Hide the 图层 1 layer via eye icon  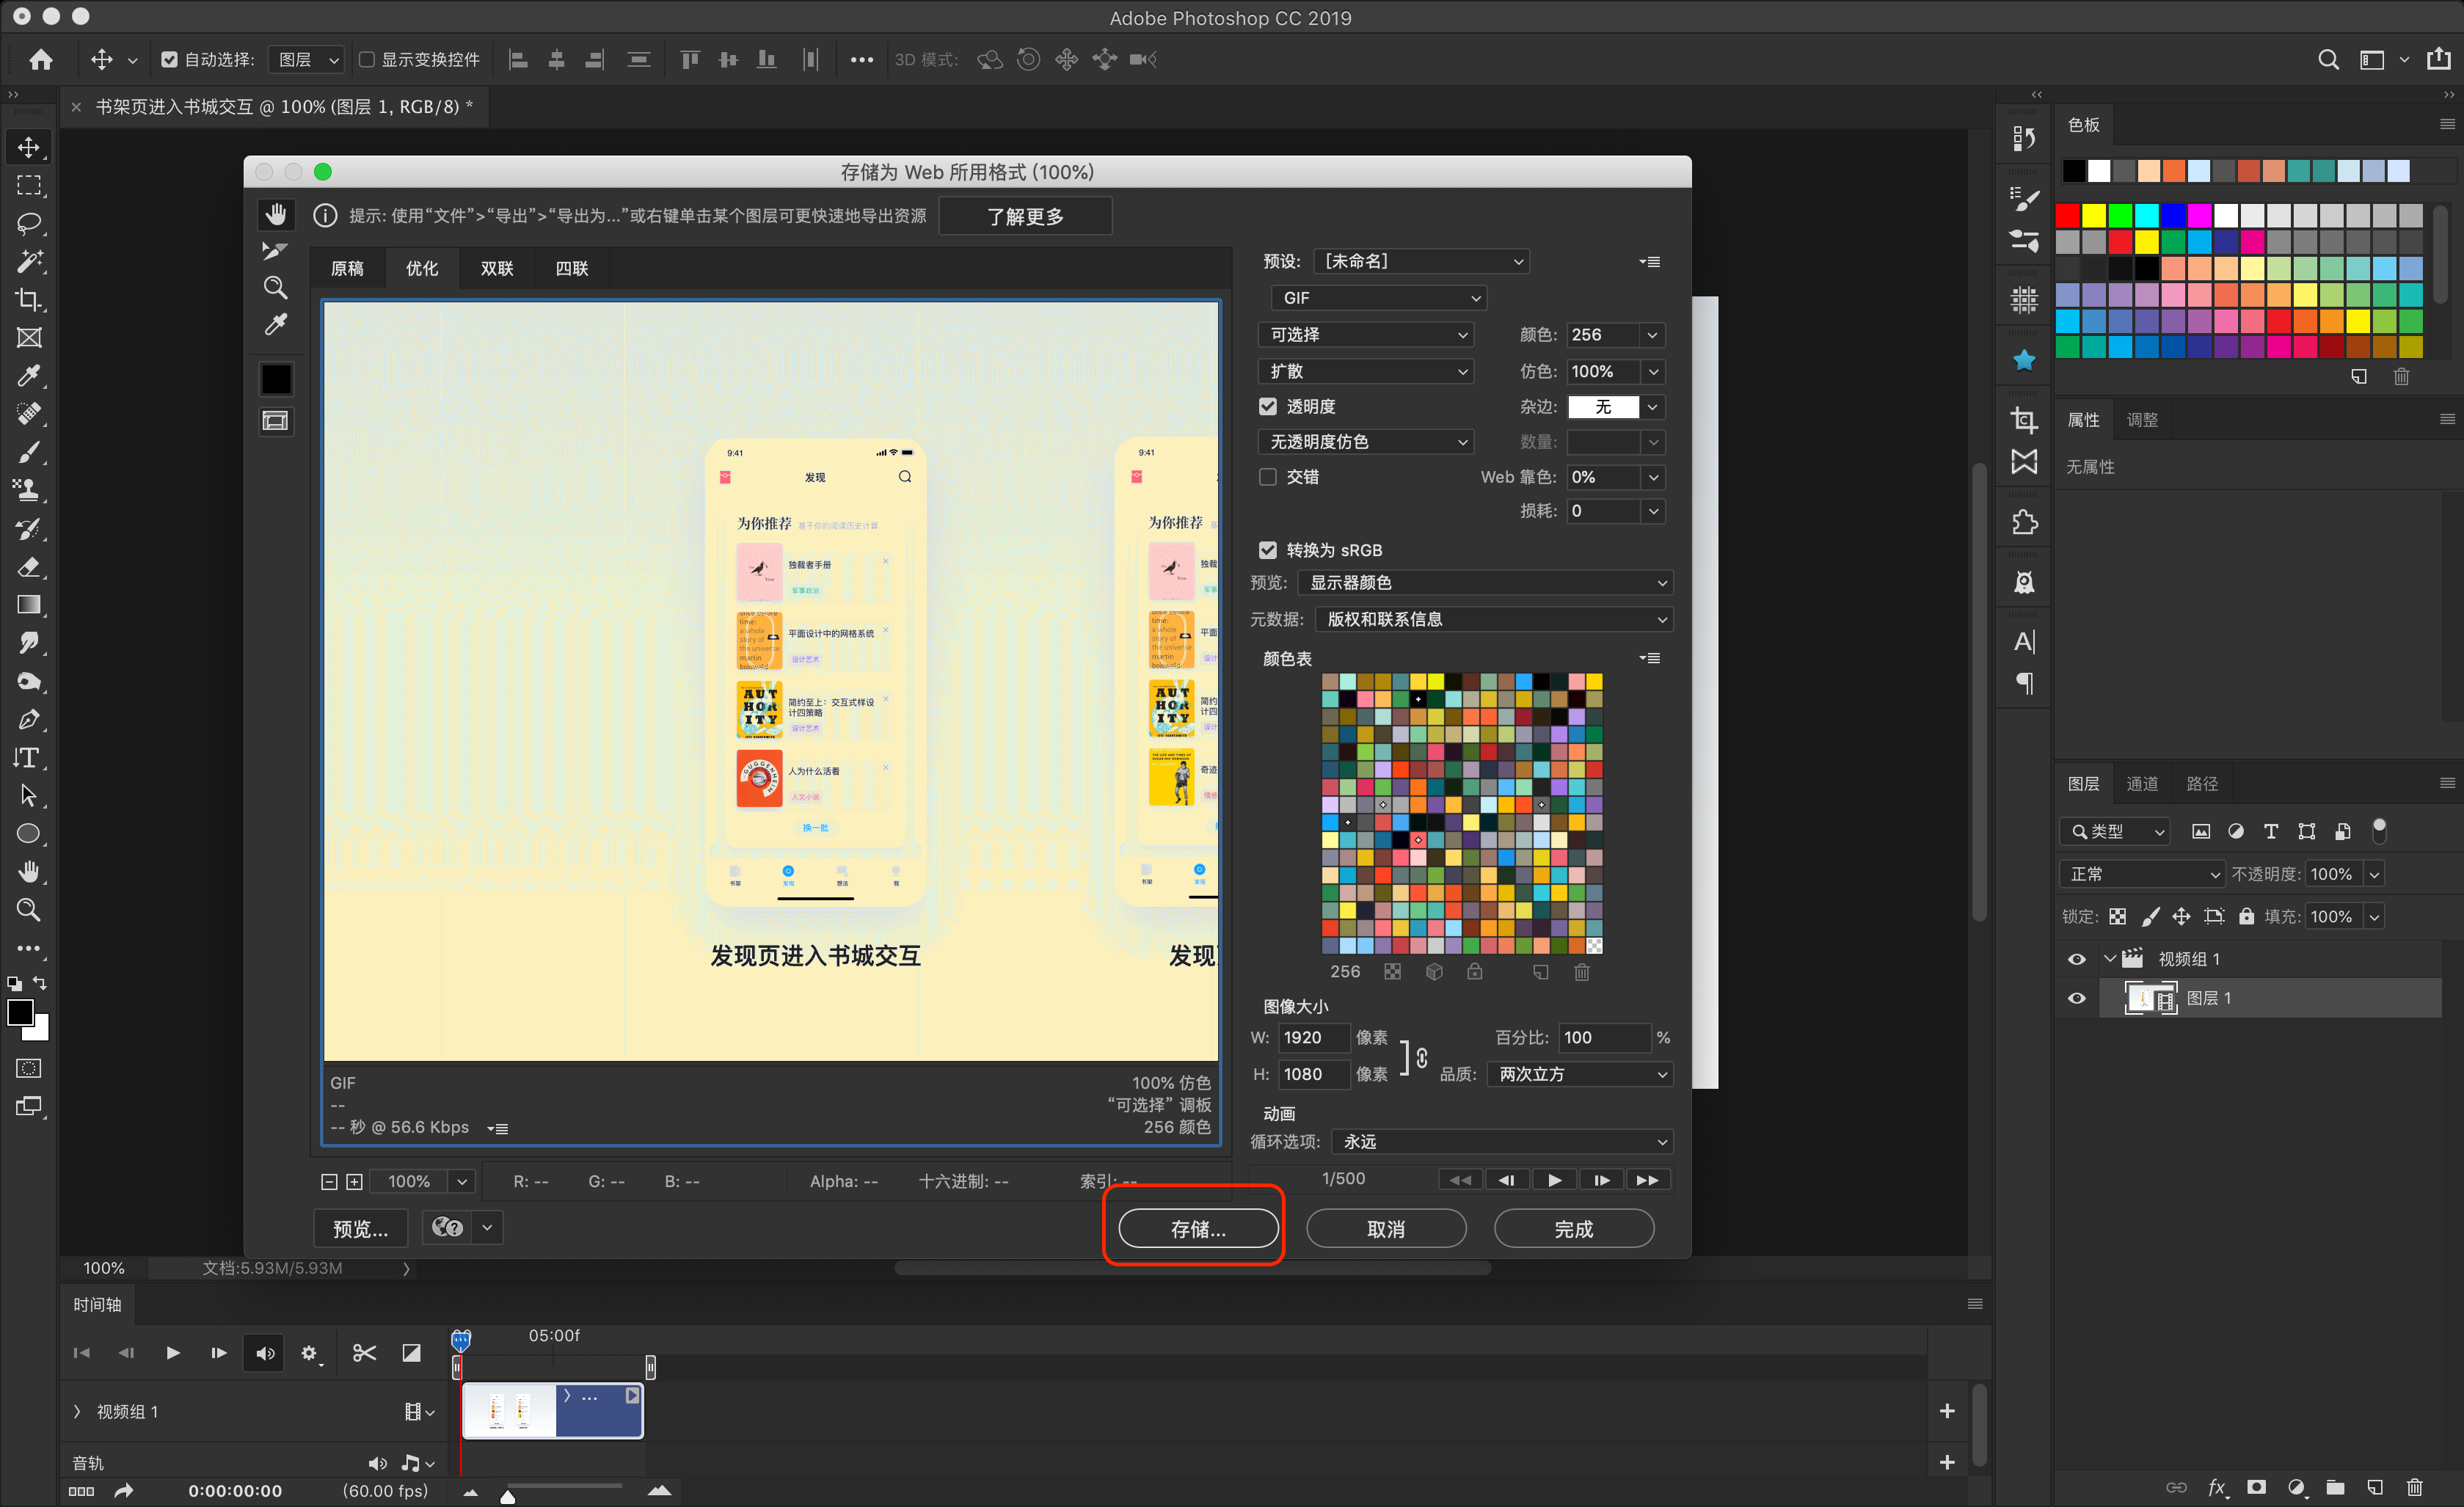click(2077, 998)
